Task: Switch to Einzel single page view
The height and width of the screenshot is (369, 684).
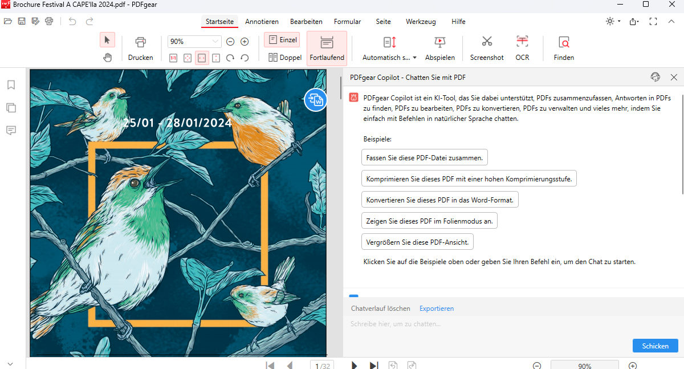Action: point(282,40)
